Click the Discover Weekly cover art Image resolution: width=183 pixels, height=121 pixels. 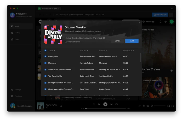tap(53, 35)
